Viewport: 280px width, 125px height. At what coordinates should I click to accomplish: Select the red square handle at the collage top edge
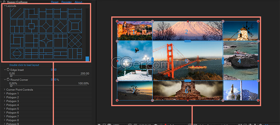click(188, 21)
